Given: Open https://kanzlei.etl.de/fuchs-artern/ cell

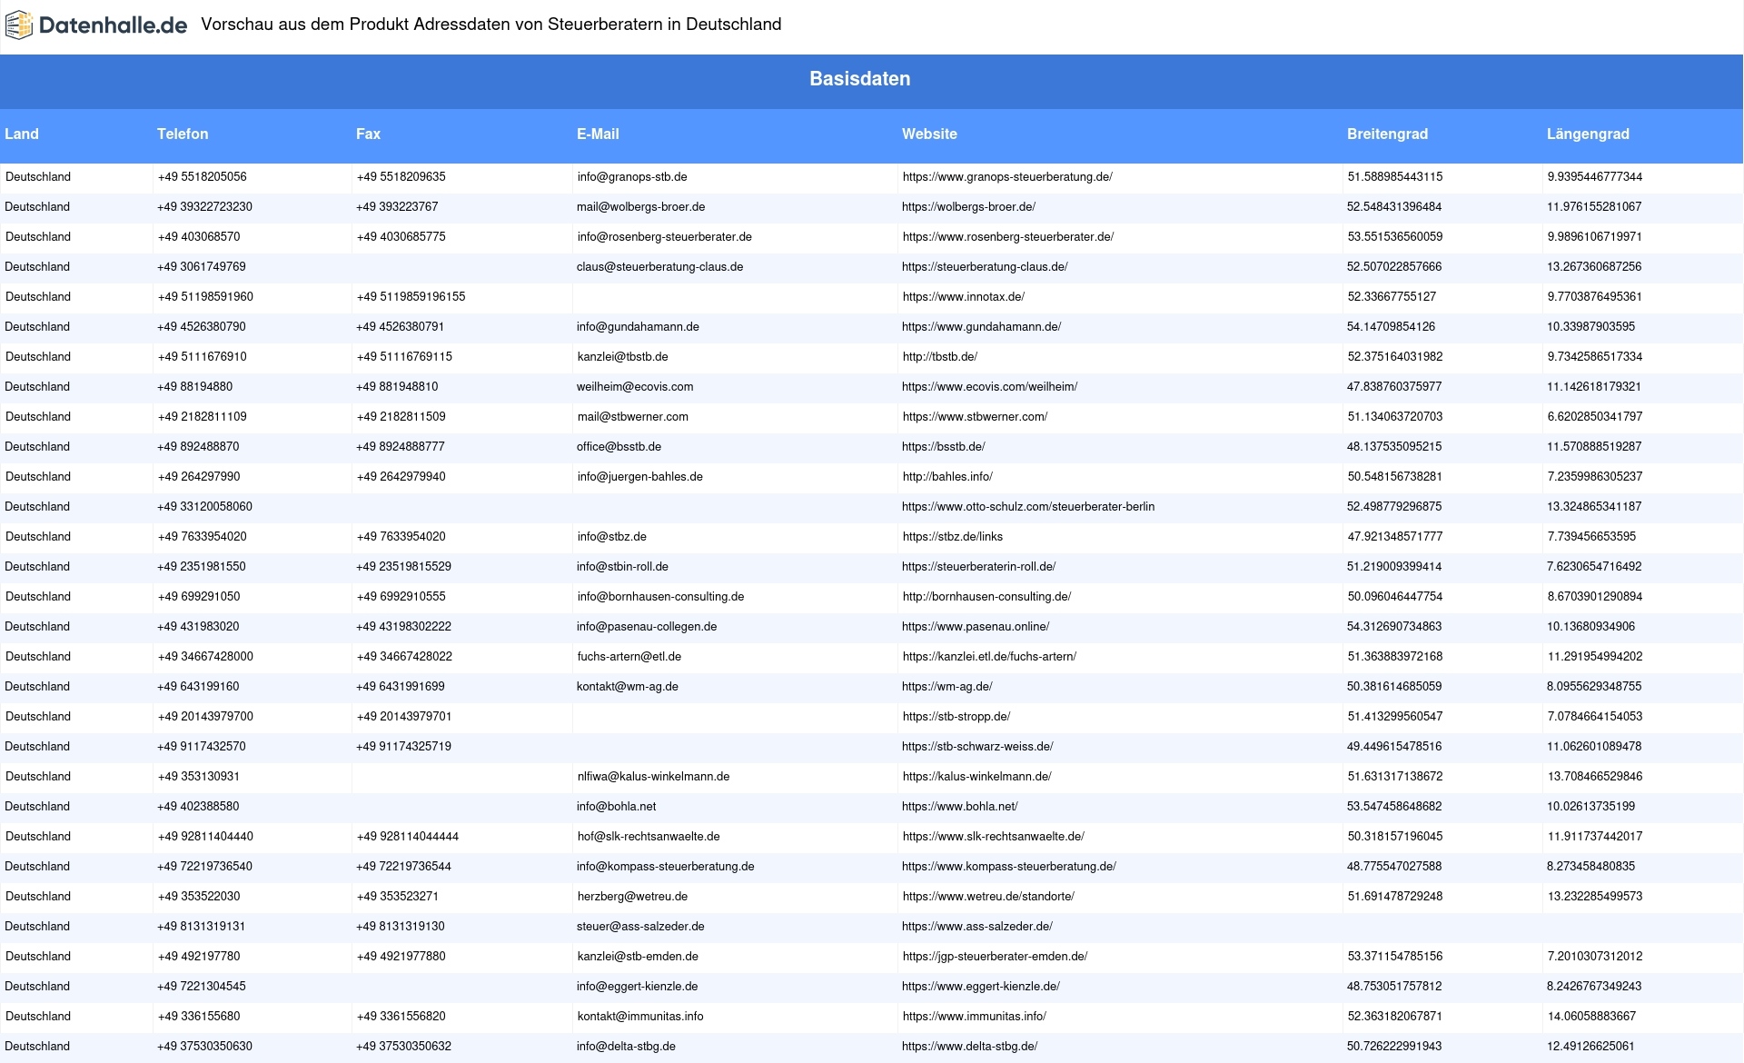Looking at the screenshot, I should [989, 657].
